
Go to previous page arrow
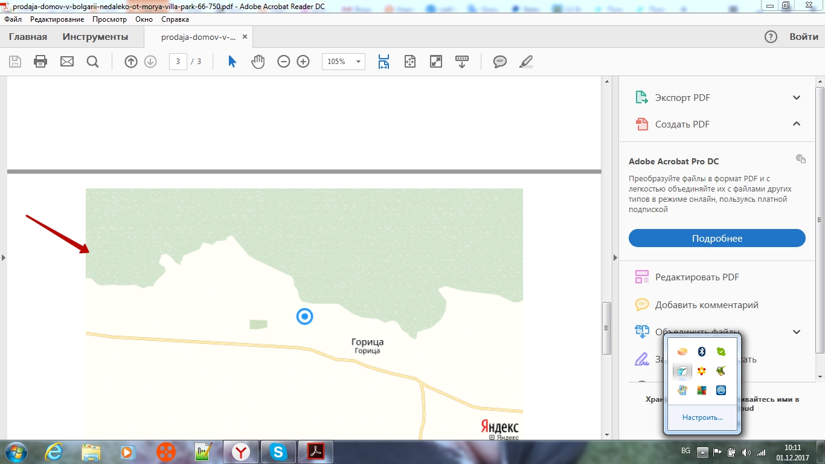(x=131, y=61)
